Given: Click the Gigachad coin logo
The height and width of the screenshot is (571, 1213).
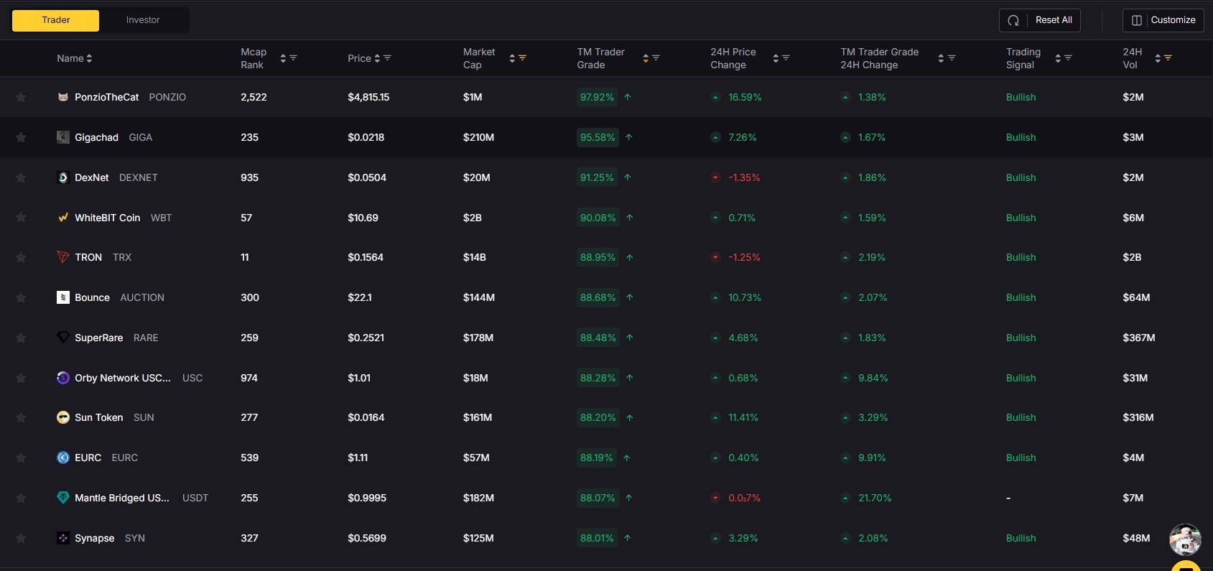Looking at the screenshot, I should 63,137.
